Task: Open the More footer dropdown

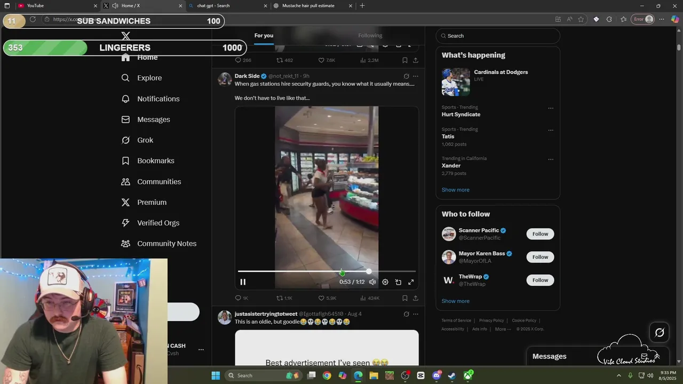Action: [x=503, y=329]
